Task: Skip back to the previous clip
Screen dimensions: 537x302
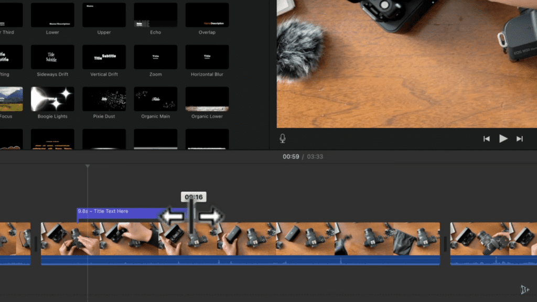Action: click(486, 138)
